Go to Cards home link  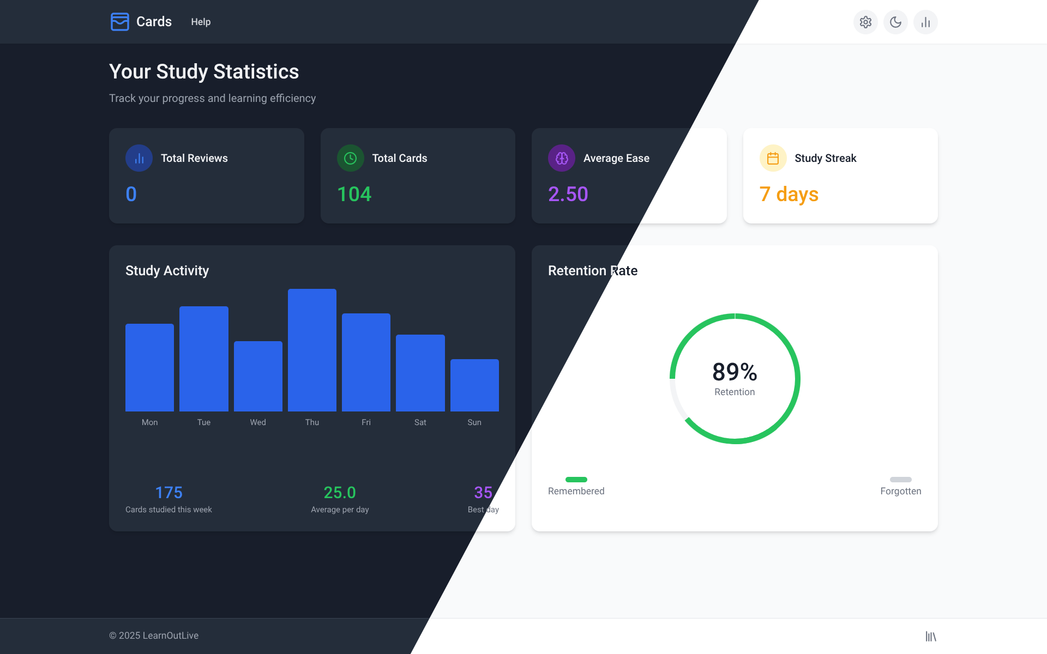pos(154,22)
